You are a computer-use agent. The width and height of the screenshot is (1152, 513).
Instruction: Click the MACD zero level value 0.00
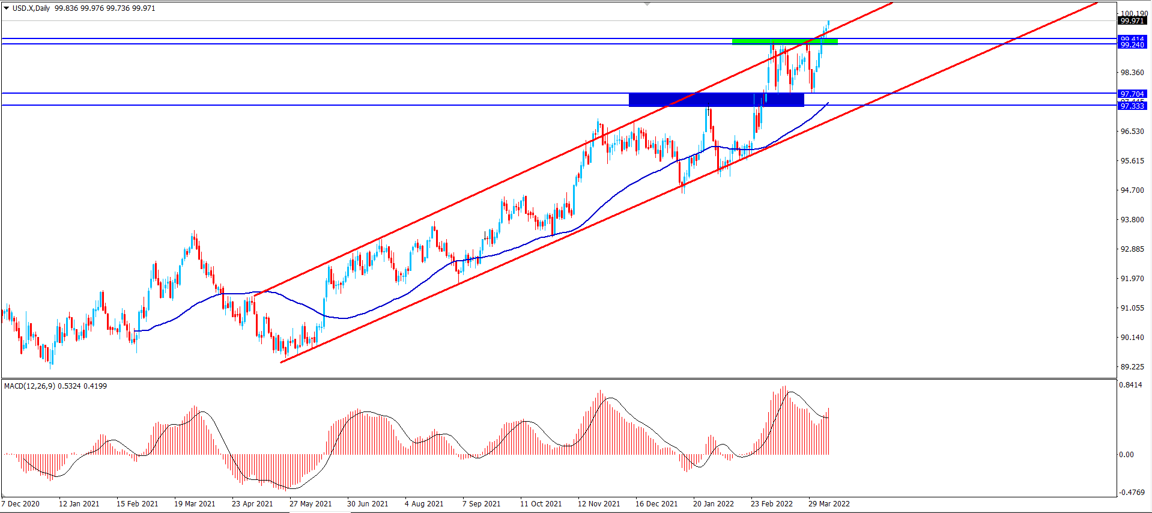point(1126,455)
